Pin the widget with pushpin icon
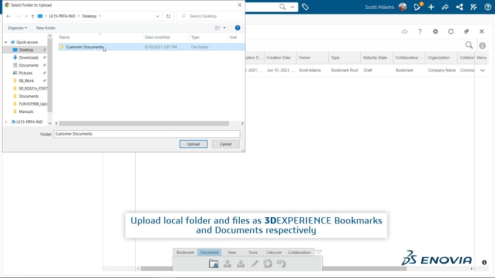 (466, 31)
